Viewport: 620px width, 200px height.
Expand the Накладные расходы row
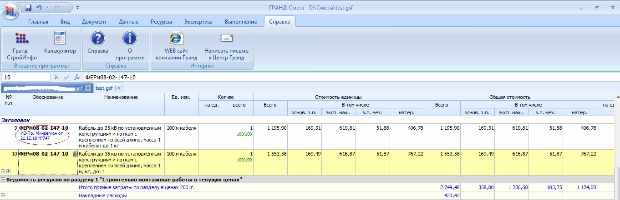(3, 195)
